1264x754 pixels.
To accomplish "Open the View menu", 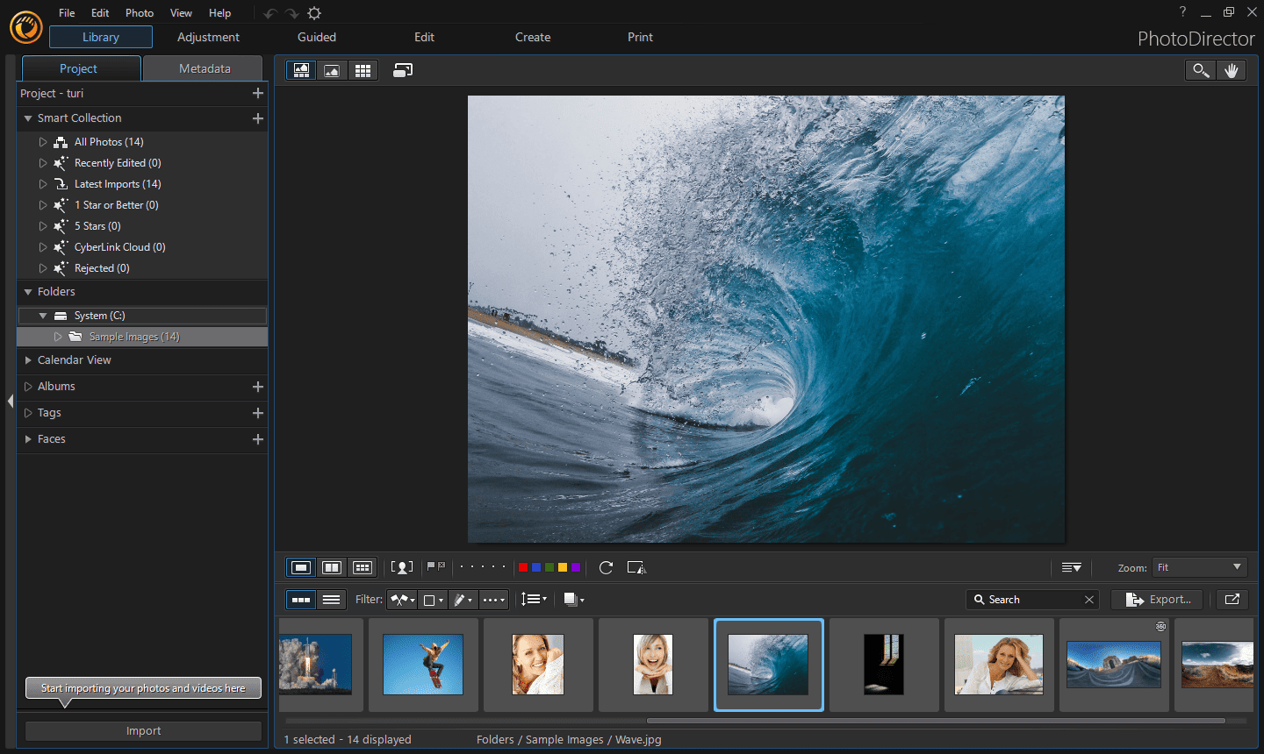I will click(x=181, y=13).
